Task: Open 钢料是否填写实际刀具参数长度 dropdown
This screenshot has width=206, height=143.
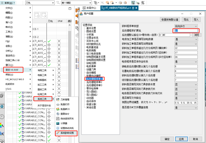Action: 186,85
